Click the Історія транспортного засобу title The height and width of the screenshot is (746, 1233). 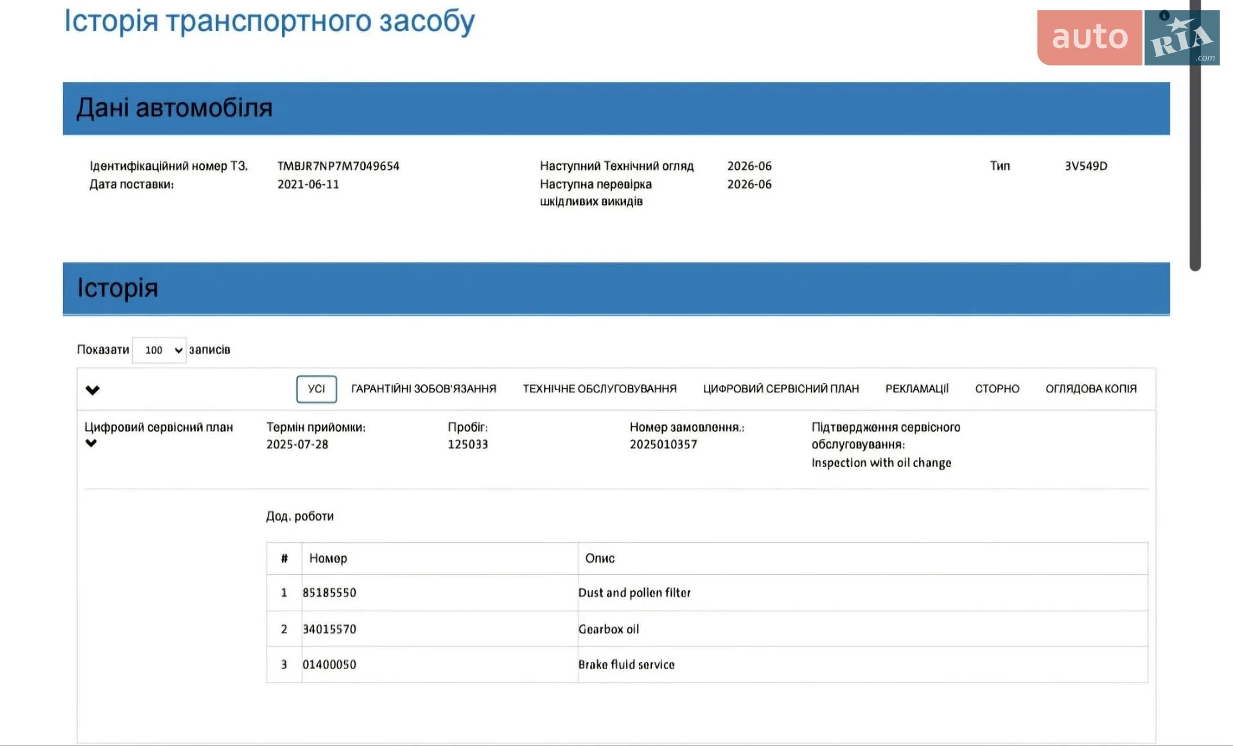[269, 21]
